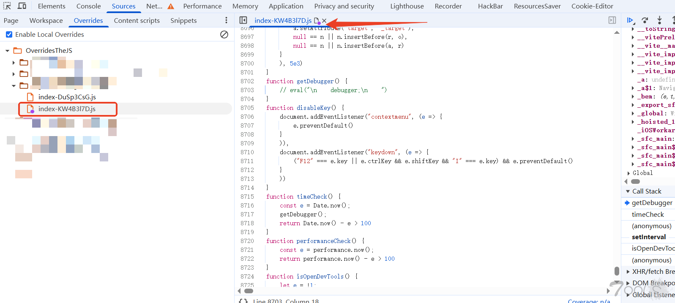Click the index-DuSp3CsG.js file icon
Viewport: 675px width, 303px height.
tap(30, 97)
